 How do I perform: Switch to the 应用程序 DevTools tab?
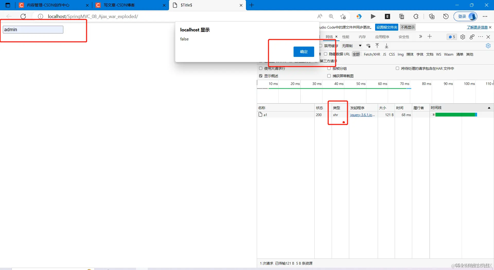click(382, 37)
